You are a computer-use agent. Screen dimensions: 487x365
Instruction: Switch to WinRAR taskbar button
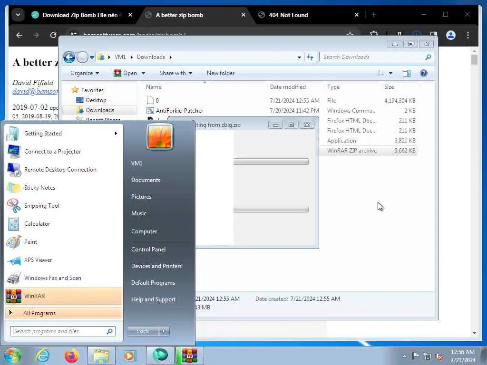(x=190, y=355)
